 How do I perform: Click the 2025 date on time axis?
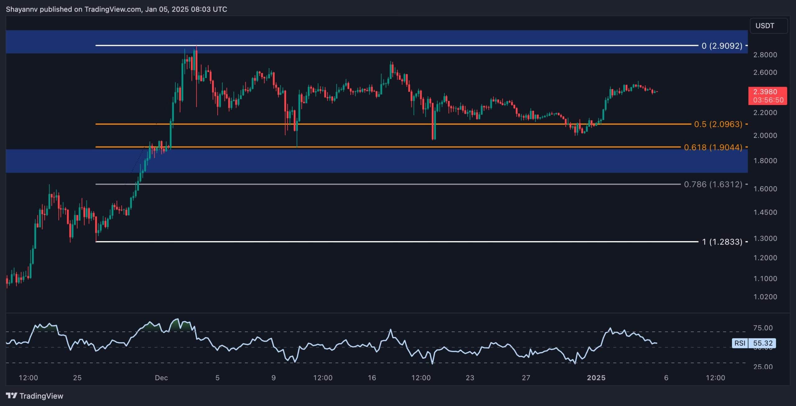[x=596, y=378]
